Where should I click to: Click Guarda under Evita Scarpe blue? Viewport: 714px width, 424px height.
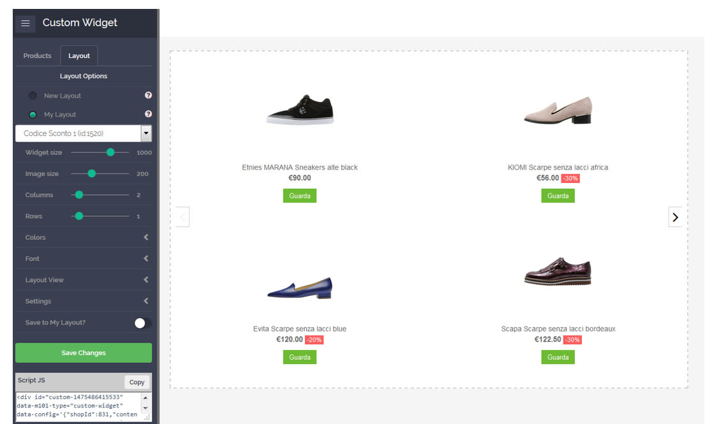coord(300,357)
